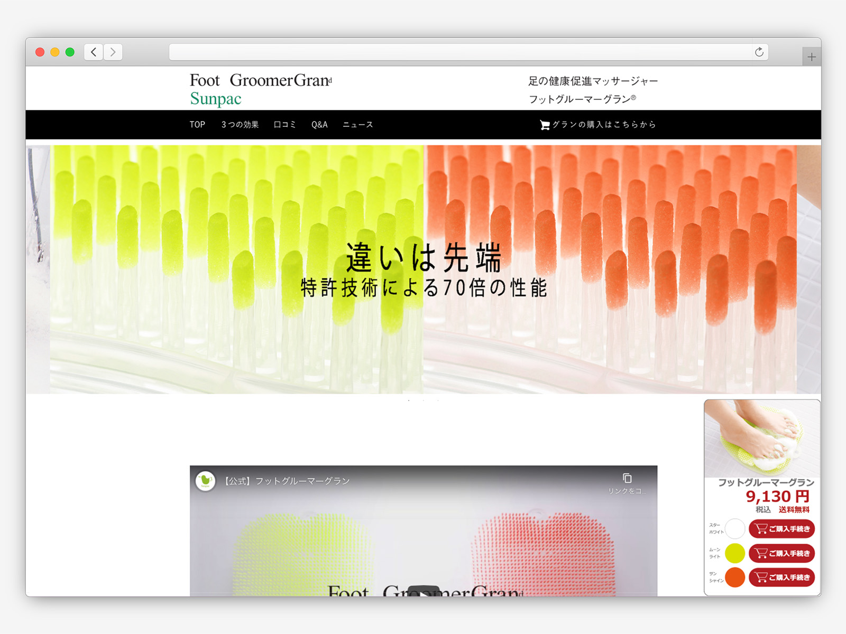The image size is (846, 634).
Task: Select the Moon Light yellow color swatch
Action: 735,553
